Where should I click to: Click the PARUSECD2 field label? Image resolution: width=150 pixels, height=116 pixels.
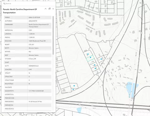coord(9,105)
